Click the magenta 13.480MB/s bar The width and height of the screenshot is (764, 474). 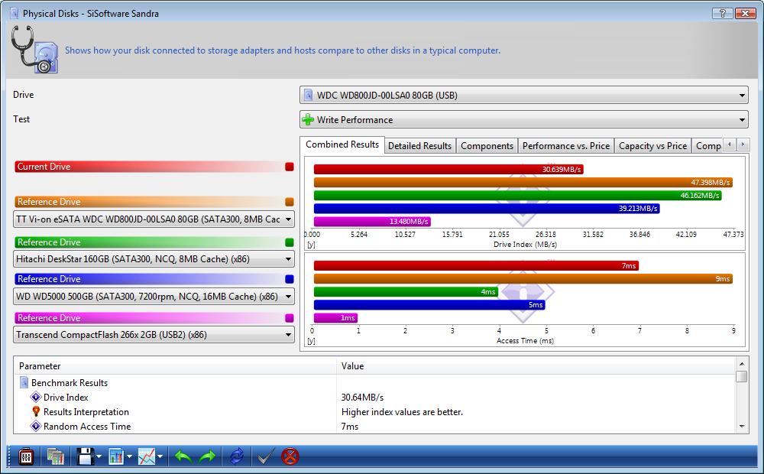[x=372, y=222]
